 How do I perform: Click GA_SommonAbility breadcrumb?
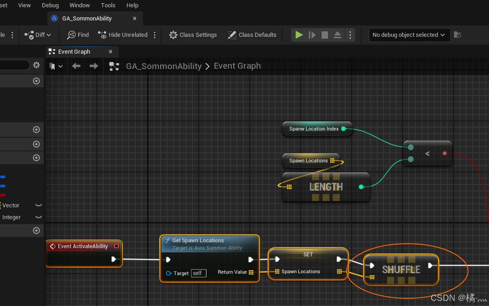point(164,66)
